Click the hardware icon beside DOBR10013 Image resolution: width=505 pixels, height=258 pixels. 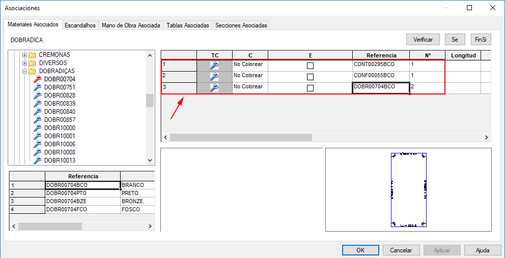(x=37, y=160)
